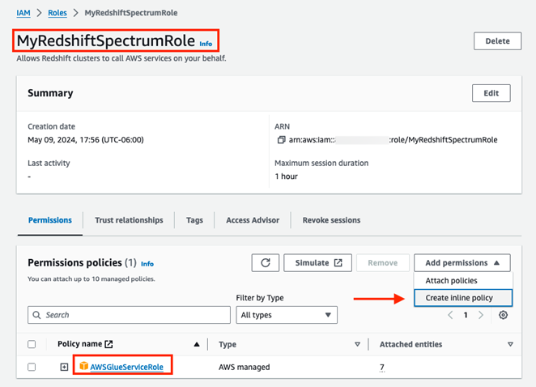
Task: Click the 'AWS managed' type cell
Action: pyautogui.click(x=244, y=367)
